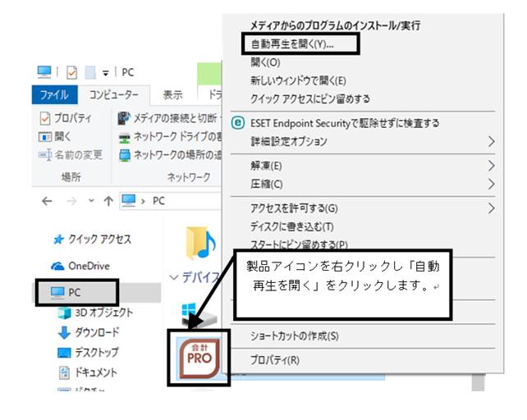Choose 新しいウィンドウで開く(E) in context menu

point(298,80)
